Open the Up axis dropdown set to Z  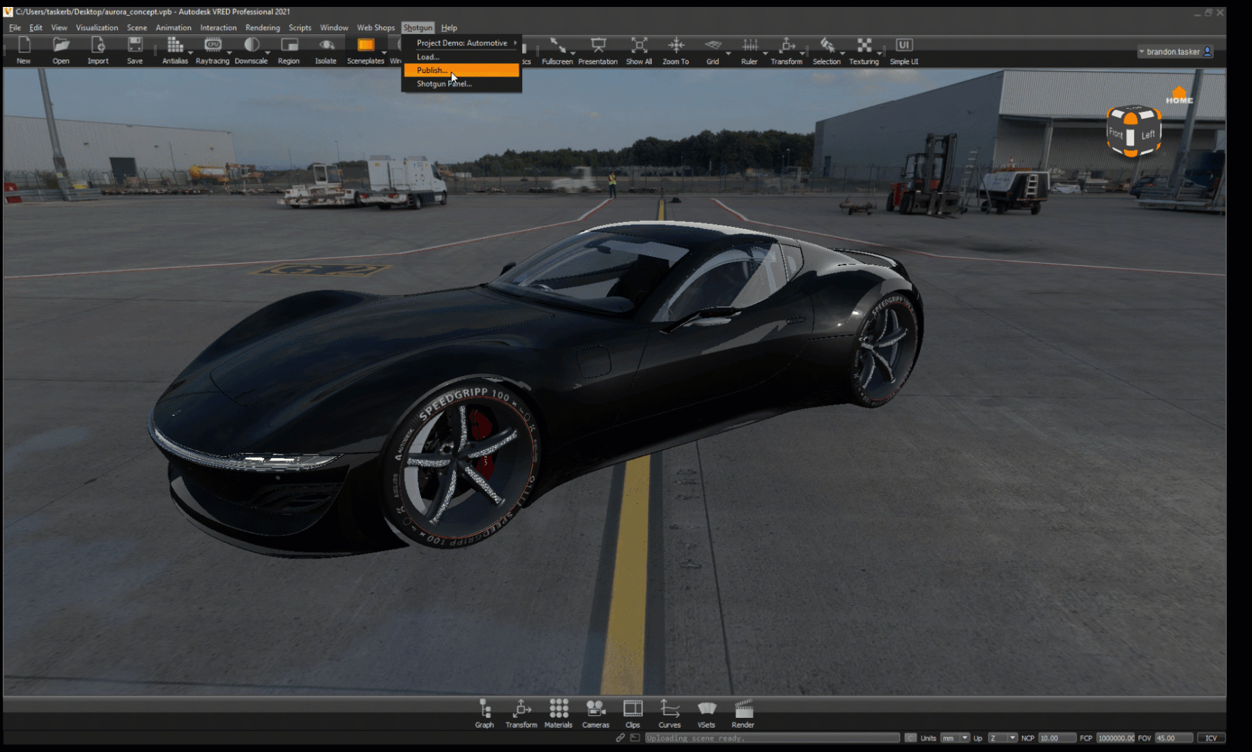(x=1004, y=737)
